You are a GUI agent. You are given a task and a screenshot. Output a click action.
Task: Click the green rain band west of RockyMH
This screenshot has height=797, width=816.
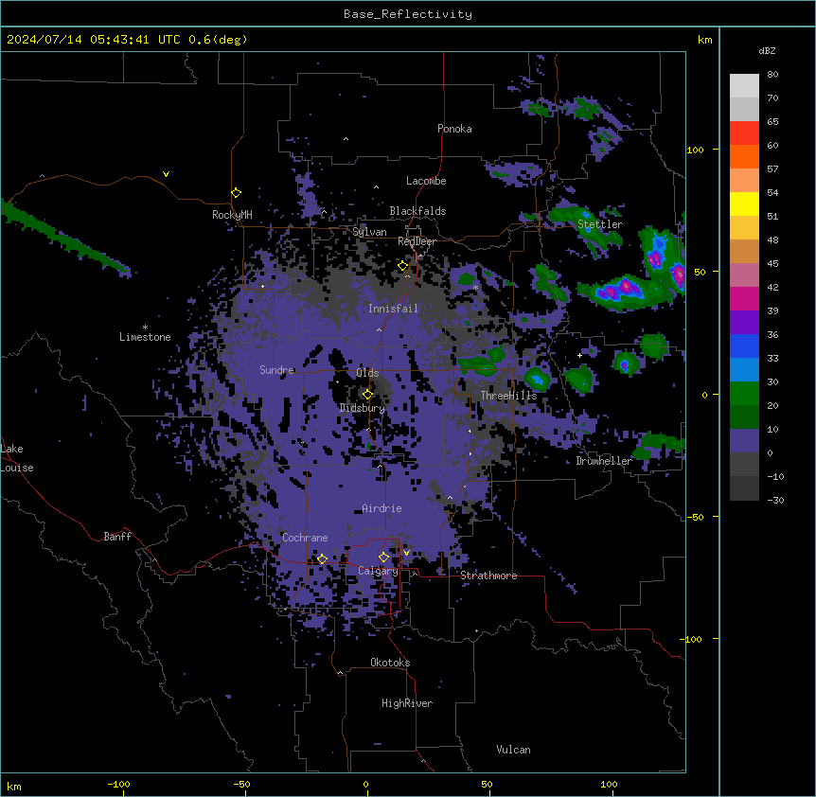point(65,237)
